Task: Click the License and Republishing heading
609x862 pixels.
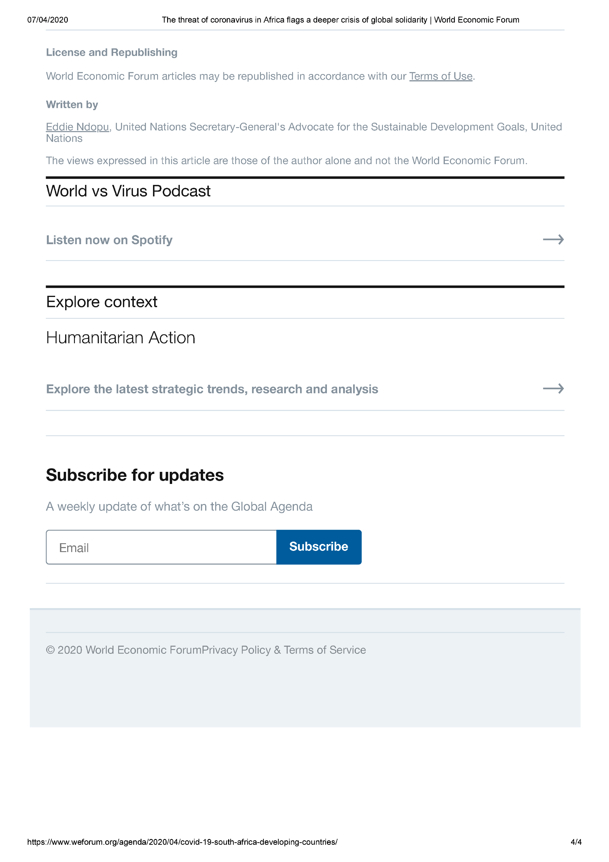Action: click(111, 52)
